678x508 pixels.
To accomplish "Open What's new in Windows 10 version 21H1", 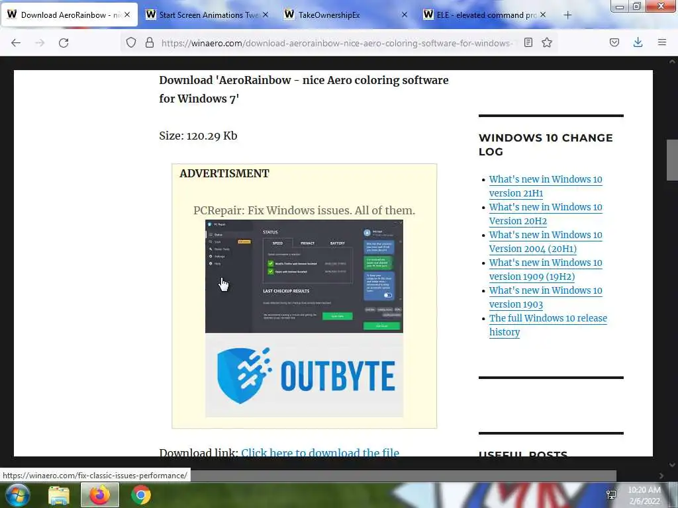I will pos(546,186).
